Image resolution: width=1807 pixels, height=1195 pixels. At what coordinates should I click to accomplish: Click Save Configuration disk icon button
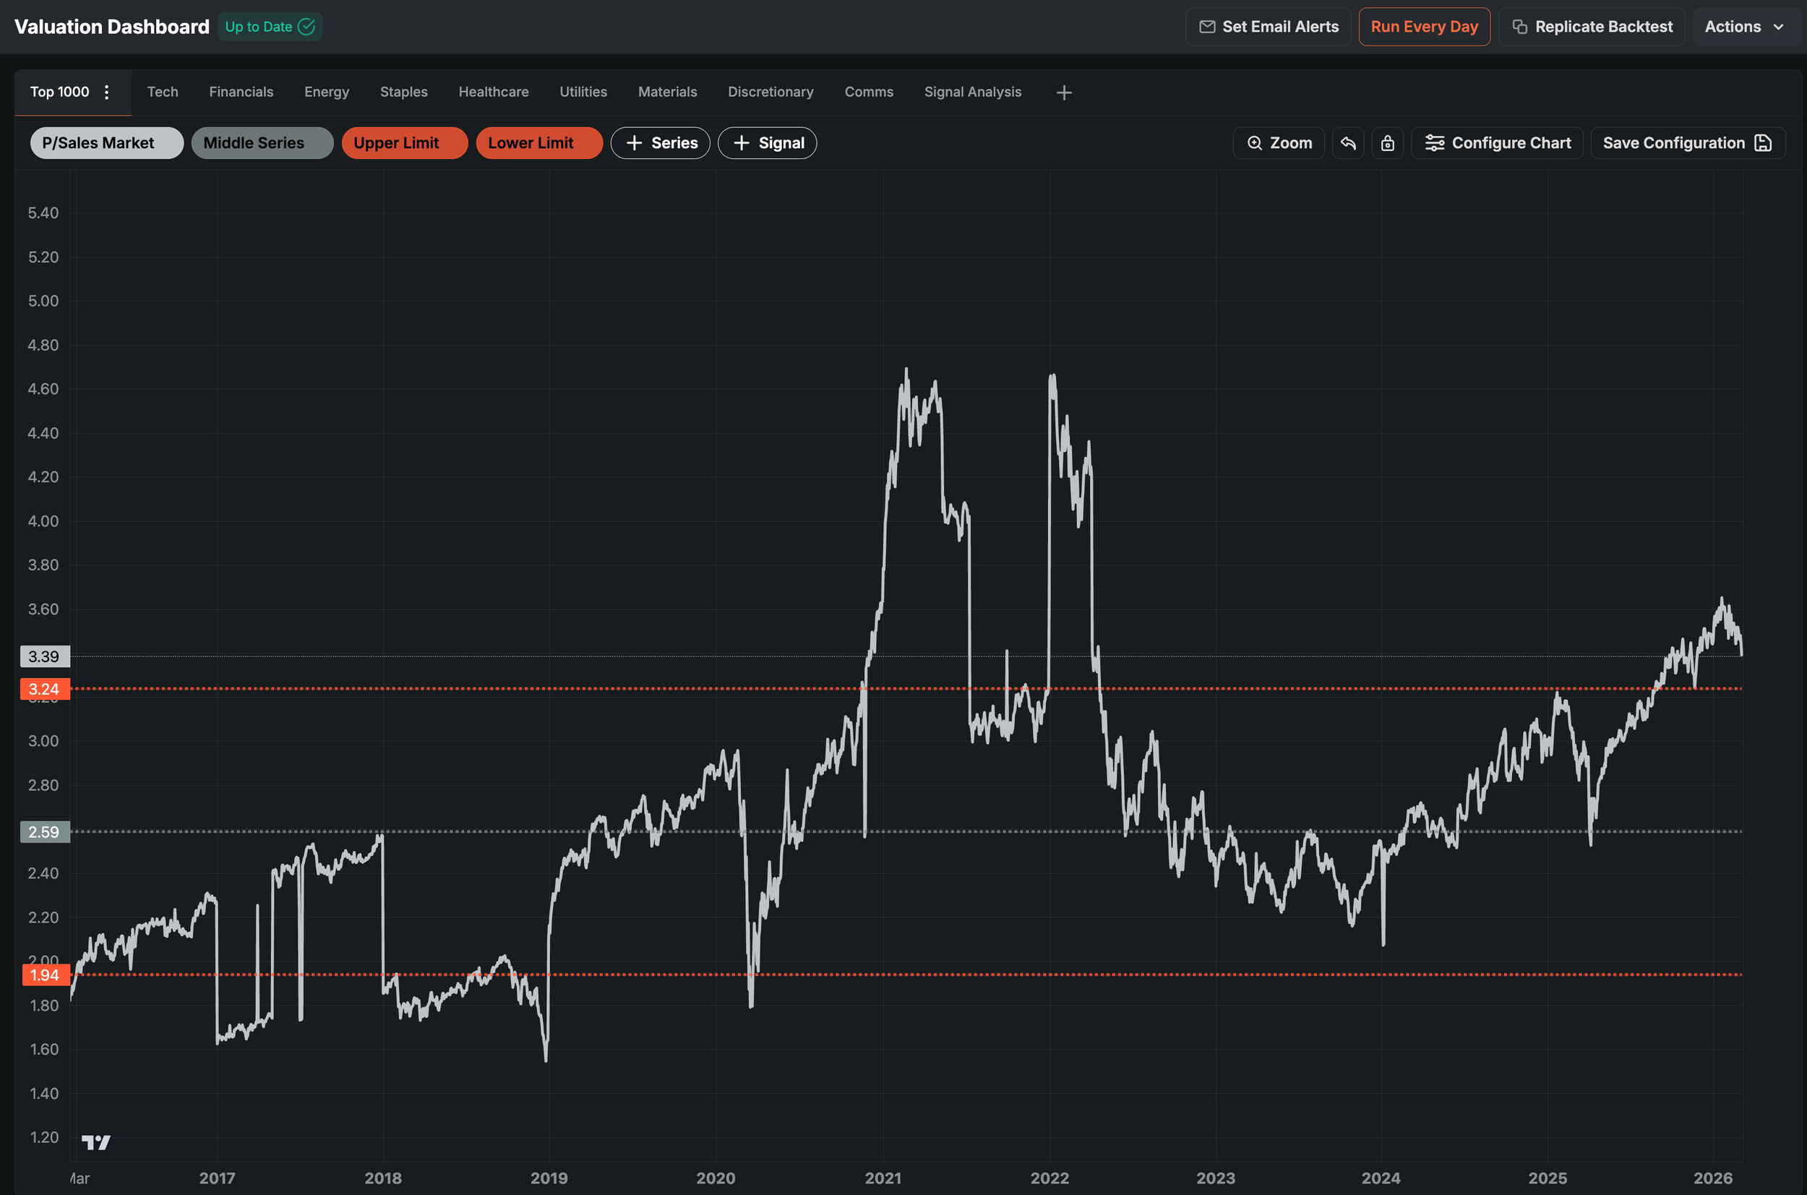(x=1688, y=143)
